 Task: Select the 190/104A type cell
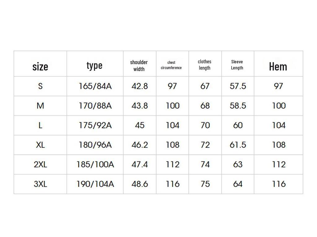click(x=95, y=184)
